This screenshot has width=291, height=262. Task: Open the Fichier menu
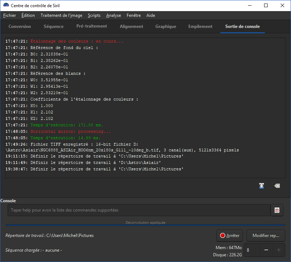(9, 15)
